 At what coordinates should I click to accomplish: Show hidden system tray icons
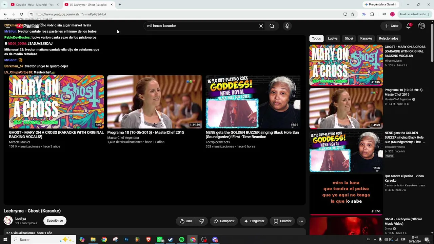[375, 240]
